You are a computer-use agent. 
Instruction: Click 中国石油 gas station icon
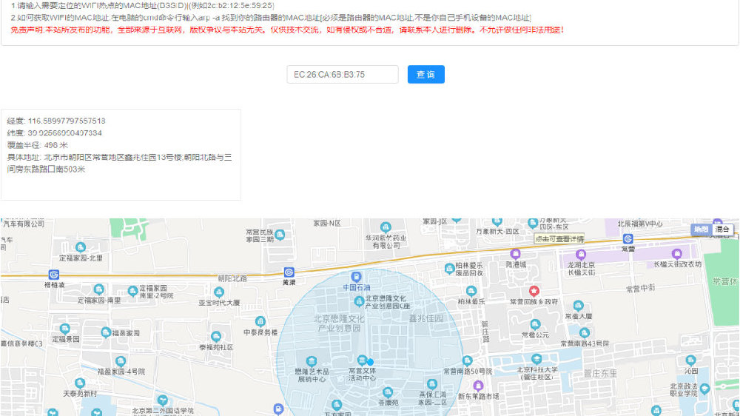[x=357, y=277]
